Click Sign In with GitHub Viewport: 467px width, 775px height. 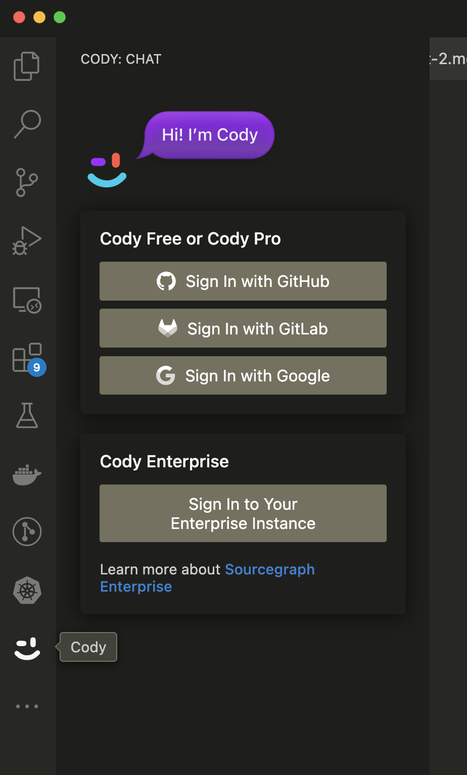pos(243,281)
